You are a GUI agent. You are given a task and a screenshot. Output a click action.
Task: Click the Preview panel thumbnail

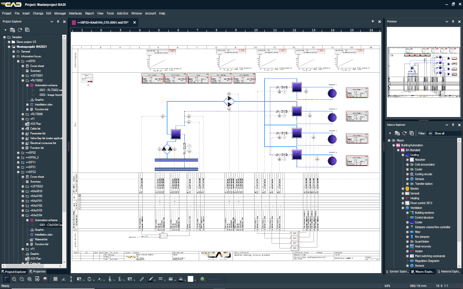(x=422, y=72)
